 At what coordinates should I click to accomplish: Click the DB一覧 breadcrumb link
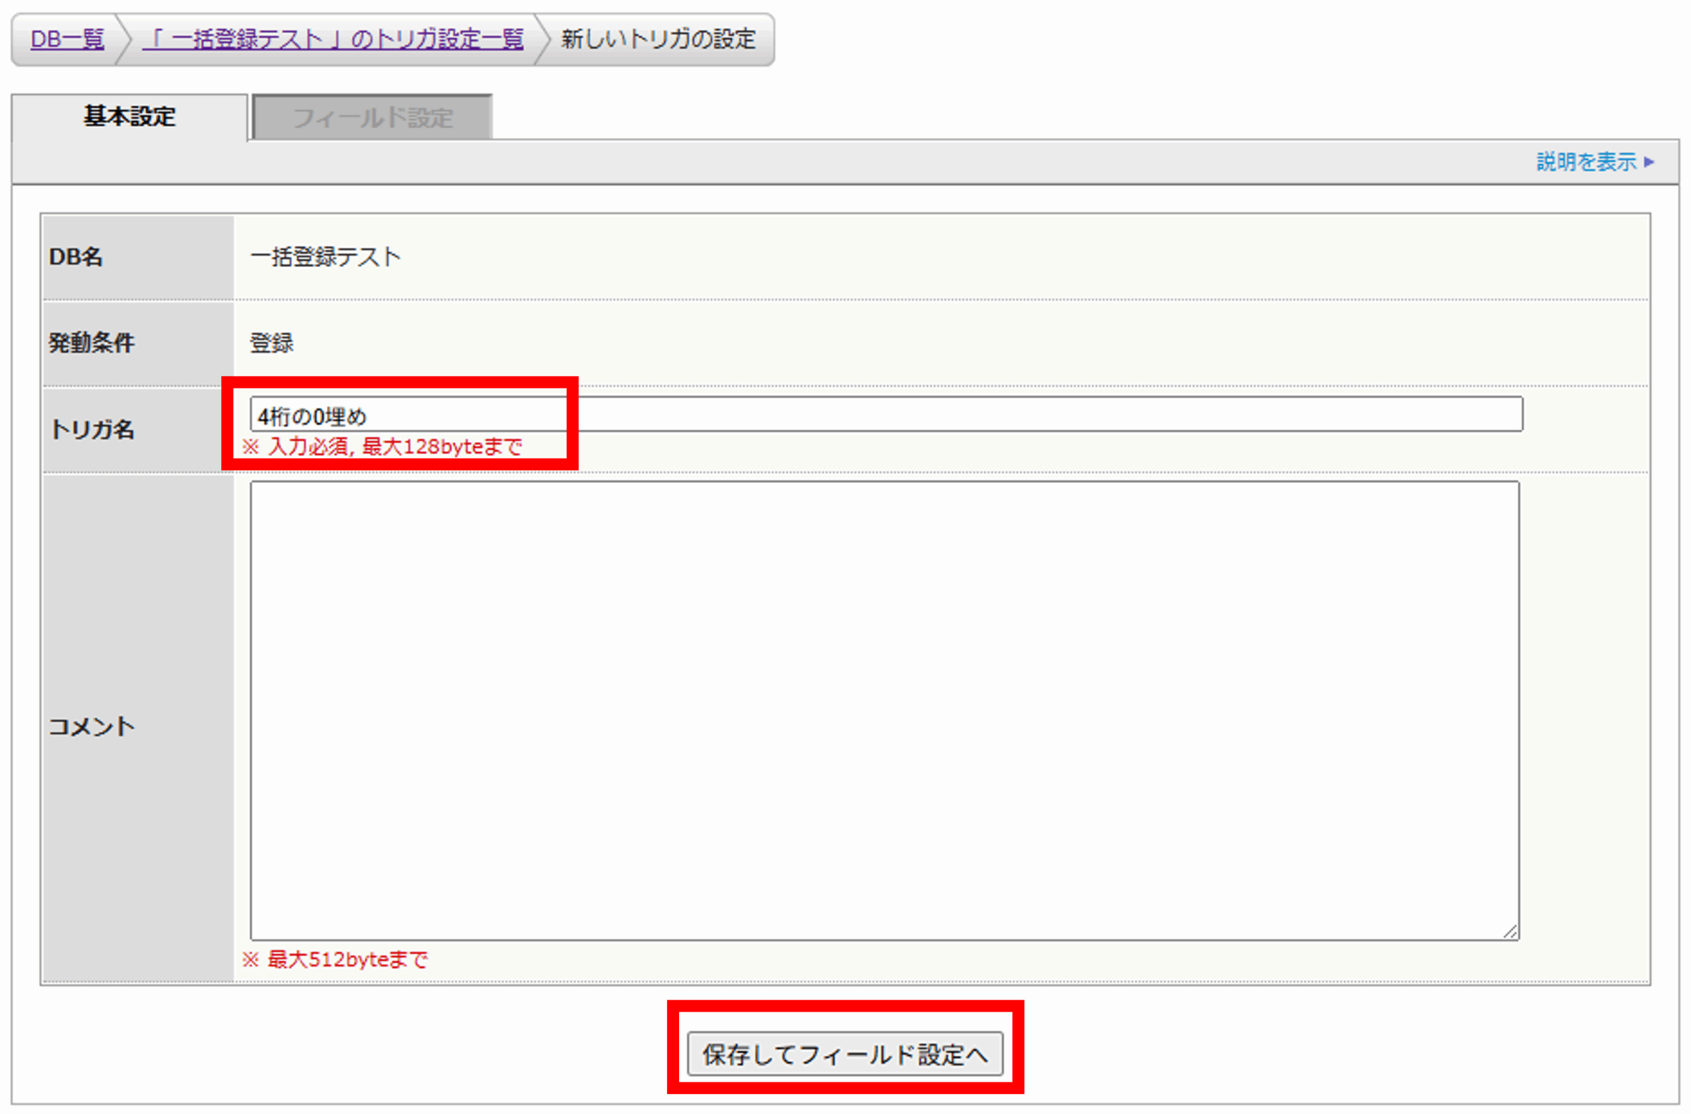tap(67, 38)
